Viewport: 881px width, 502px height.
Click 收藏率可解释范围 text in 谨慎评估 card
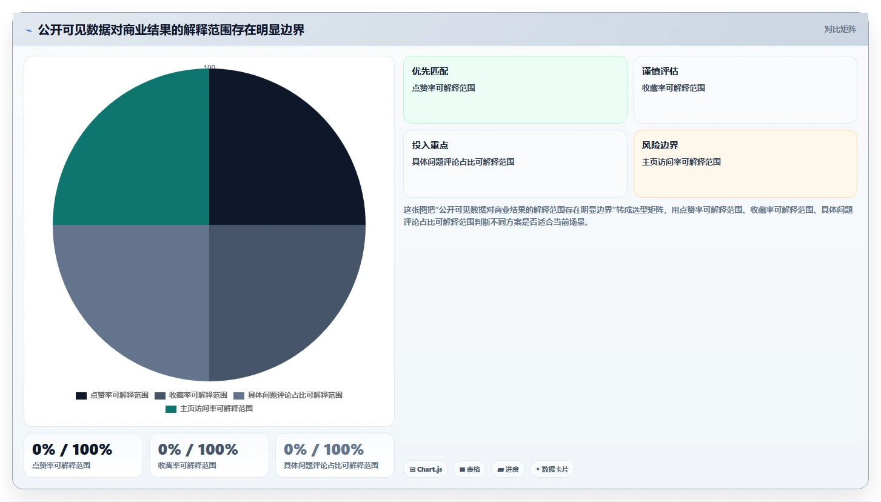coord(674,88)
